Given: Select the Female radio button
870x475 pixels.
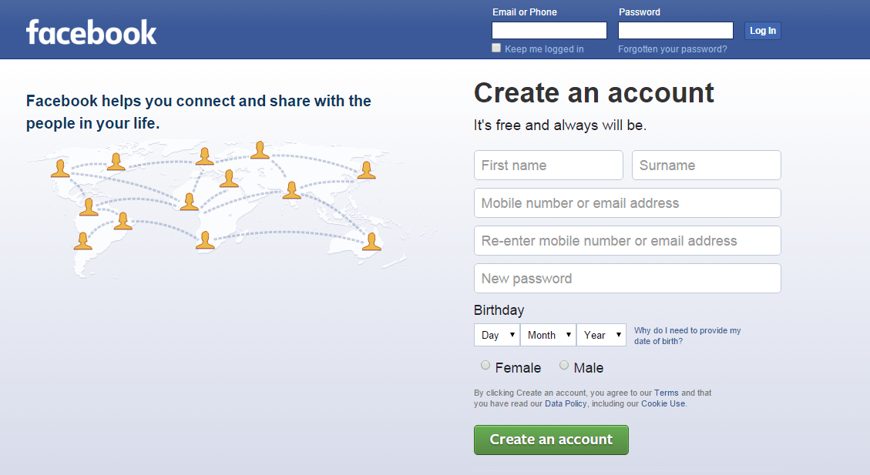Looking at the screenshot, I should click(x=485, y=364).
